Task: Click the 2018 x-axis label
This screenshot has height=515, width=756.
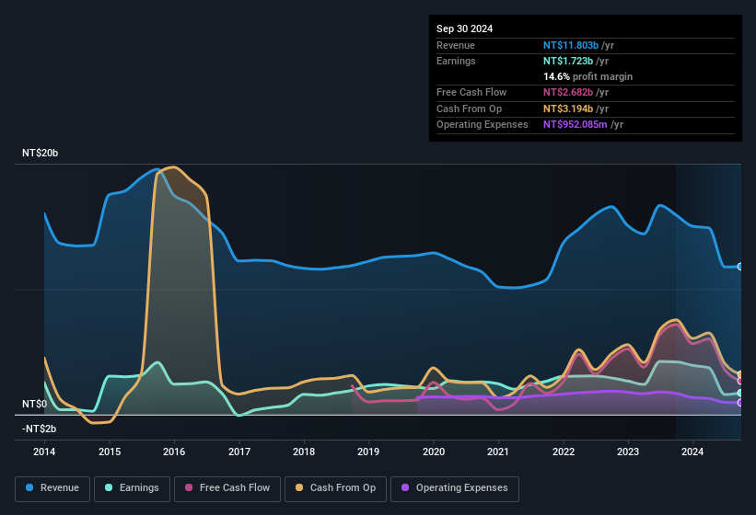Action: coord(304,452)
